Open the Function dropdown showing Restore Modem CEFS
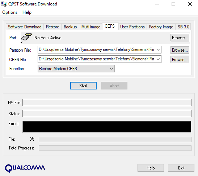 tap(76, 69)
